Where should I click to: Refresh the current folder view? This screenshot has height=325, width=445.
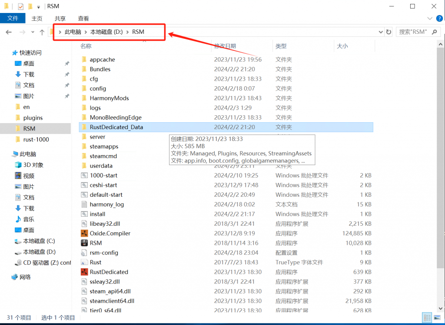(389, 32)
